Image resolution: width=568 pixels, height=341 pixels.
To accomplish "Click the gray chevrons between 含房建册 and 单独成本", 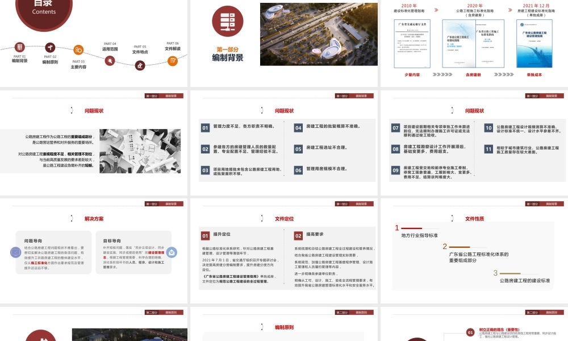I will tap(504, 74).
